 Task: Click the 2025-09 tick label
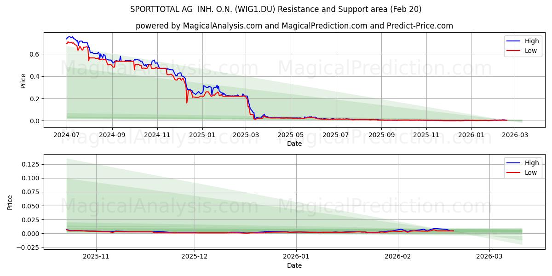click(x=382, y=135)
